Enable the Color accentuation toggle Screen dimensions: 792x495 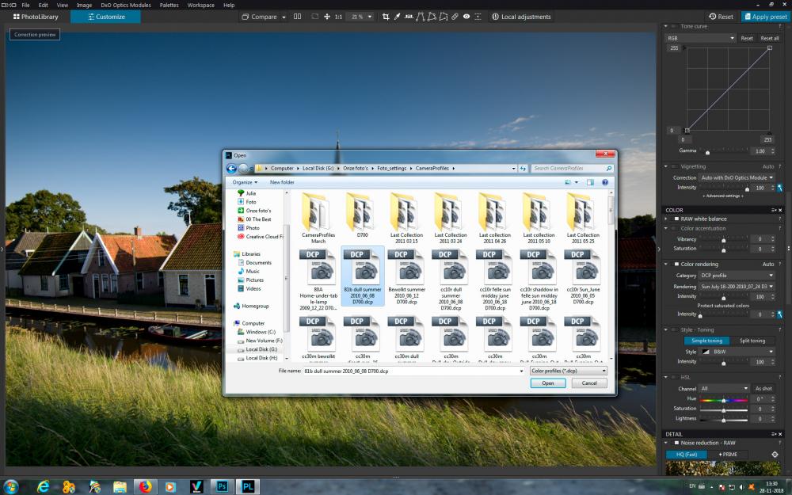click(674, 228)
